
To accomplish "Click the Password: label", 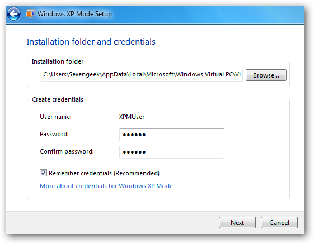I will [54, 134].
